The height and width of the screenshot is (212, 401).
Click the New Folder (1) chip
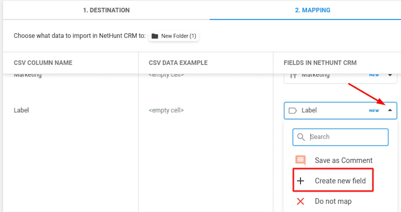pos(174,36)
